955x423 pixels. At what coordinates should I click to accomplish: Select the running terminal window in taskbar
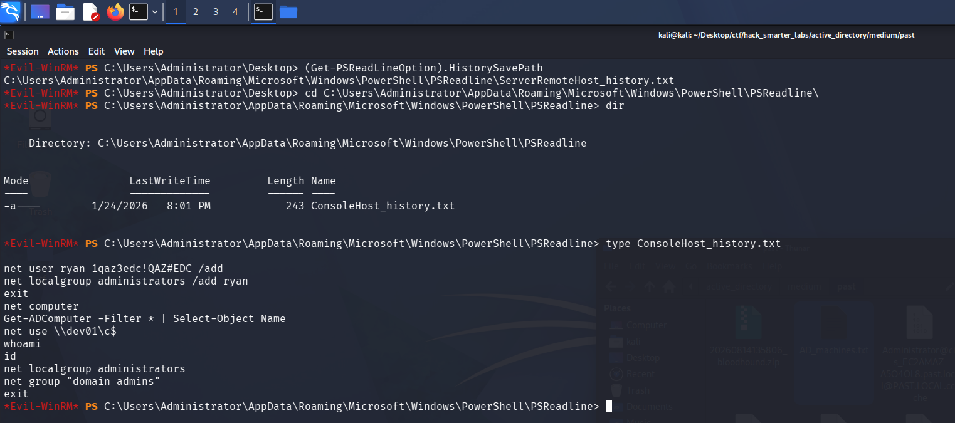tap(263, 11)
